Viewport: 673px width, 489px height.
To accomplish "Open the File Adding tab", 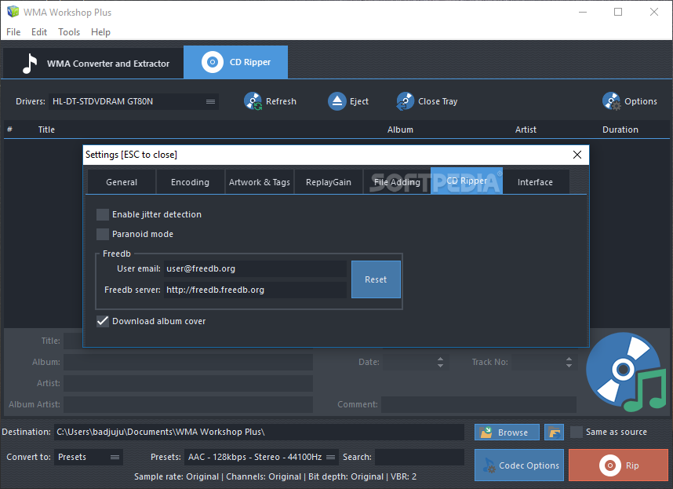I will point(397,182).
